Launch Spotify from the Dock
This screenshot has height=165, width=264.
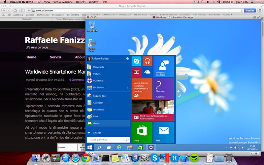[x=194, y=158]
